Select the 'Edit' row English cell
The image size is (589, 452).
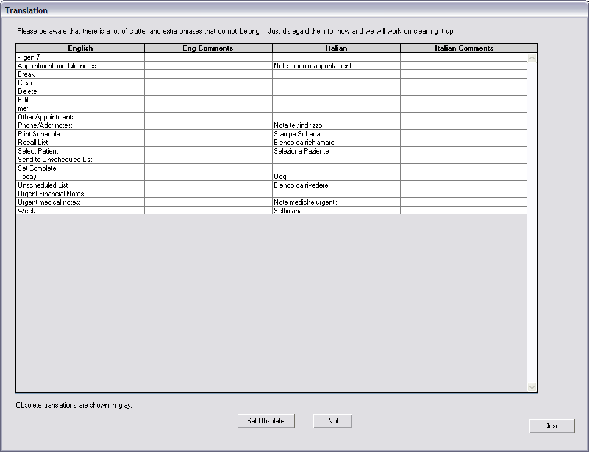pyautogui.click(x=80, y=100)
